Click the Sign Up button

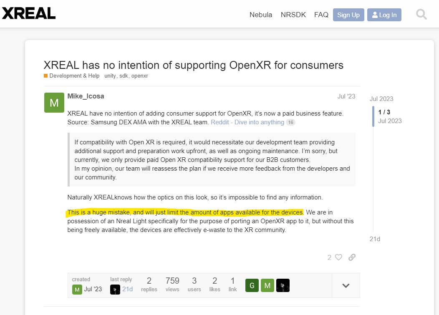[348, 15]
